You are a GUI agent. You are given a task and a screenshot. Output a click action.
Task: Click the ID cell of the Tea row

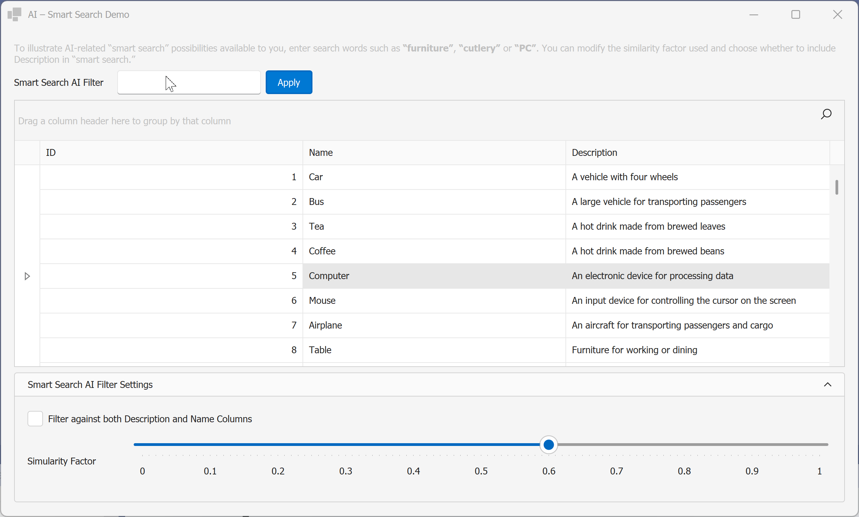(x=171, y=227)
